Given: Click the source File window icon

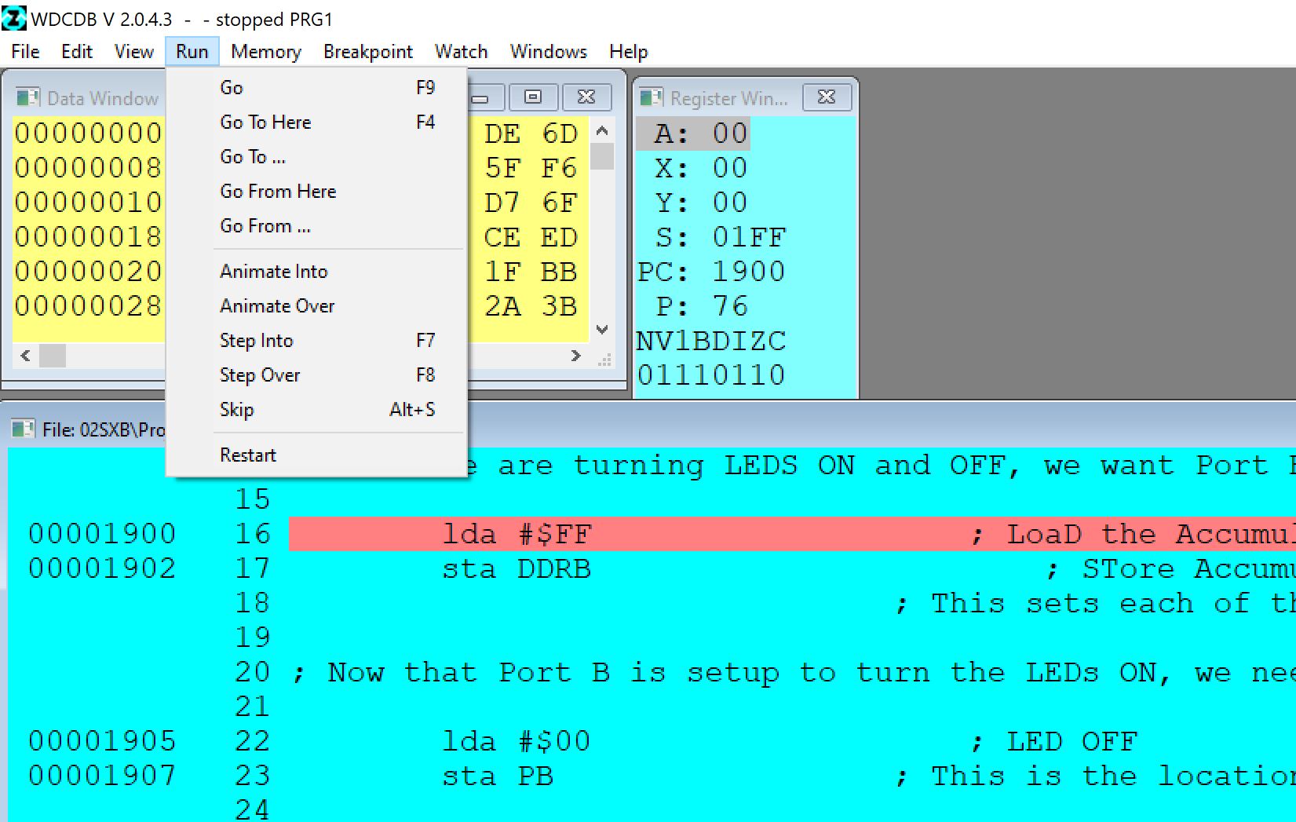Looking at the screenshot, I should point(24,429).
